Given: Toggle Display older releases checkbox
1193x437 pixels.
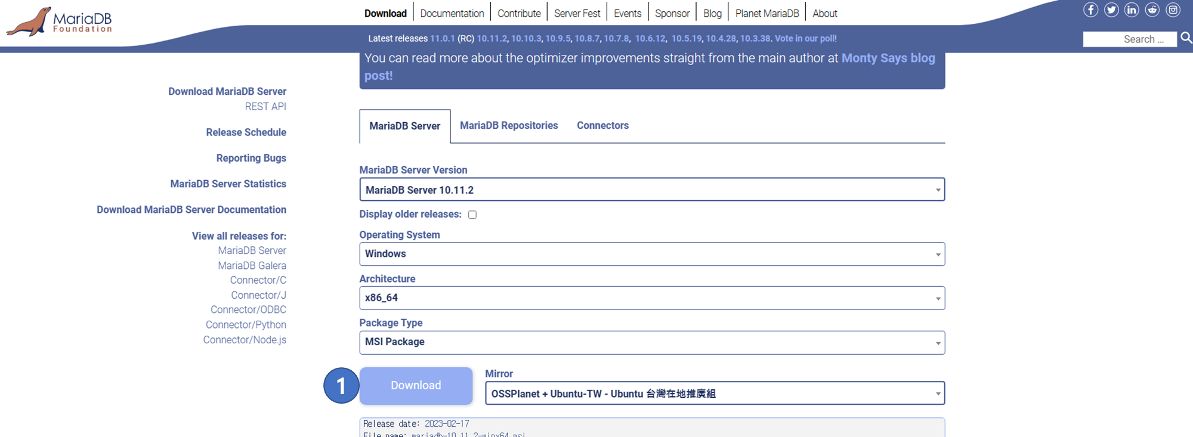Looking at the screenshot, I should pos(472,215).
